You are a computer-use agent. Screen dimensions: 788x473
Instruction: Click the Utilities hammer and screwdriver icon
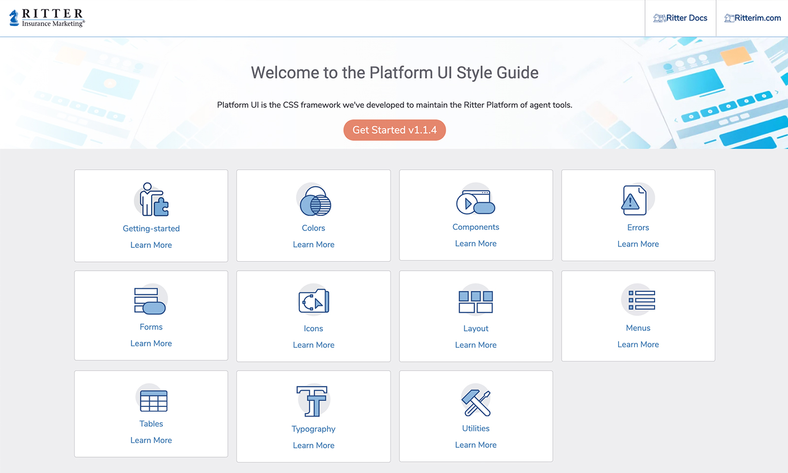[x=476, y=401]
